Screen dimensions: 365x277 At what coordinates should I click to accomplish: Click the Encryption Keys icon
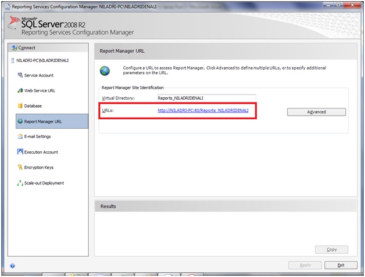point(20,167)
